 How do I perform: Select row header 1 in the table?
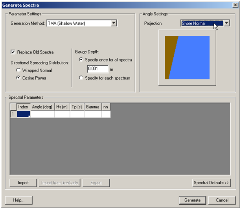tap(13, 114)
